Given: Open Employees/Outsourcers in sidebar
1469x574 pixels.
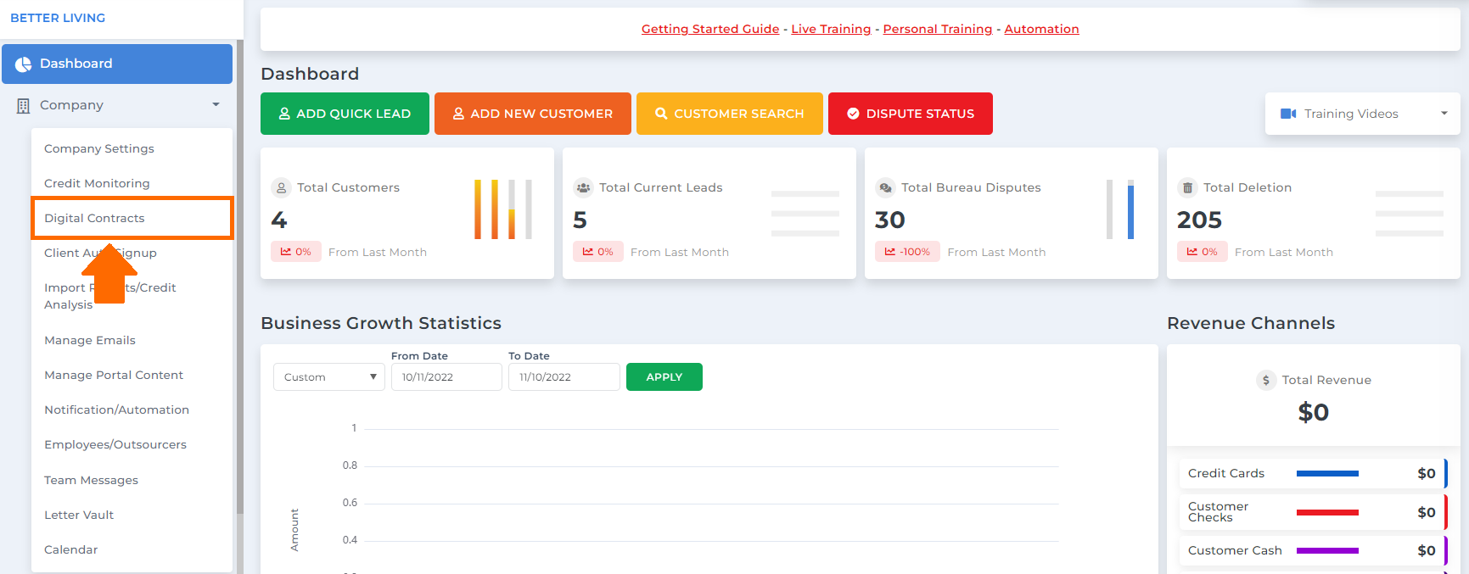Looking at the screenshot, I should pos(115,444).
